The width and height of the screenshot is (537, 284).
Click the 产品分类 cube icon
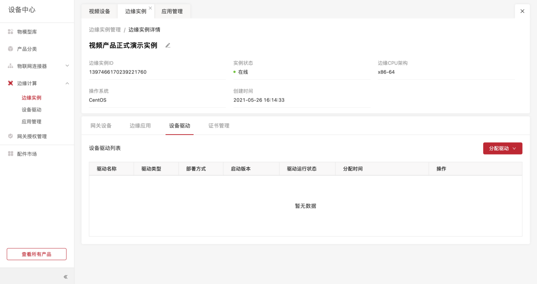[x=11, y=49]
